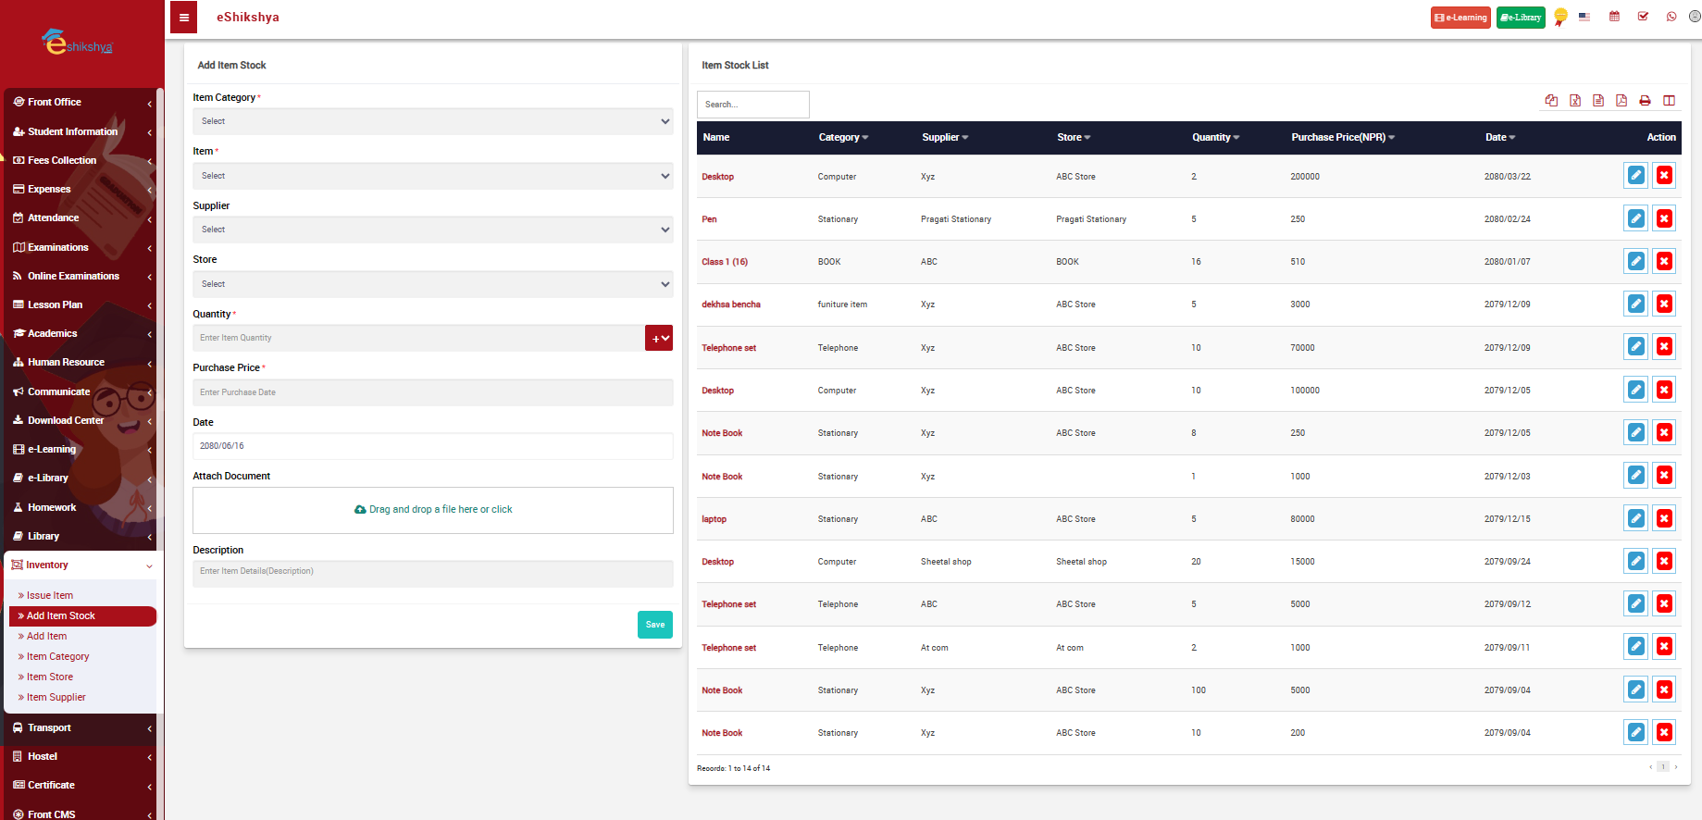Toggle the quantity plus/minus sign selector

[659, 339]
